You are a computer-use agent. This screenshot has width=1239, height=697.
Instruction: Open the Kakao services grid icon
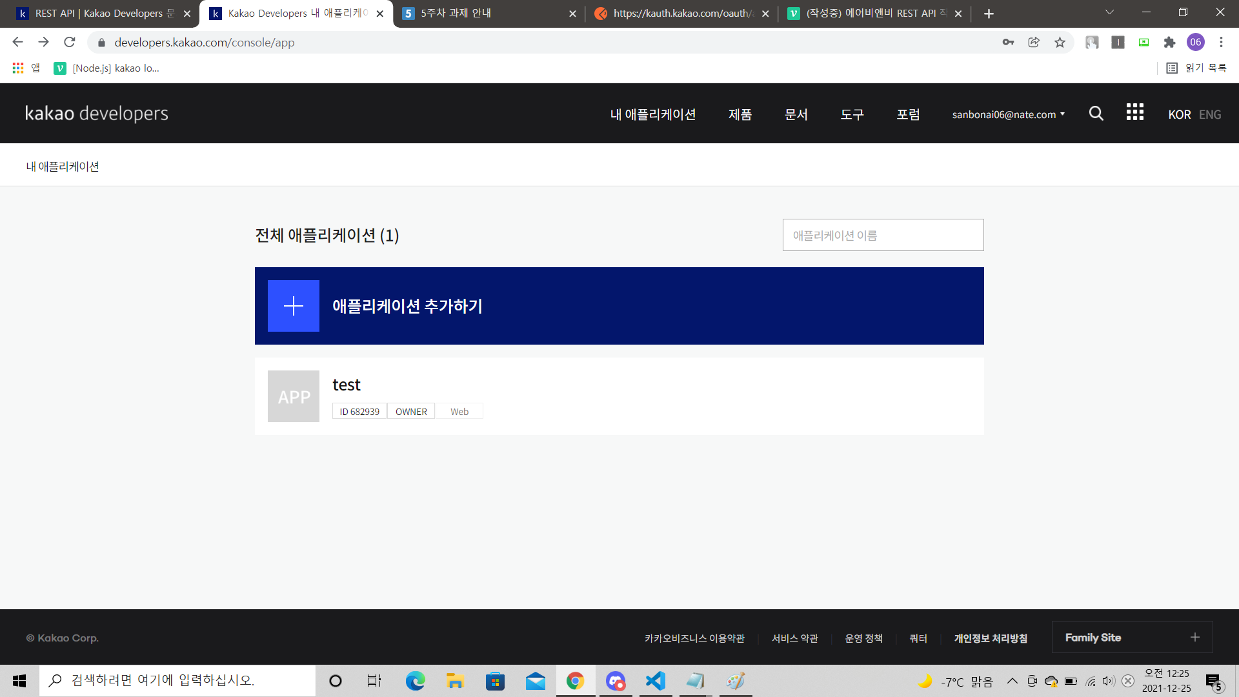1134,112
